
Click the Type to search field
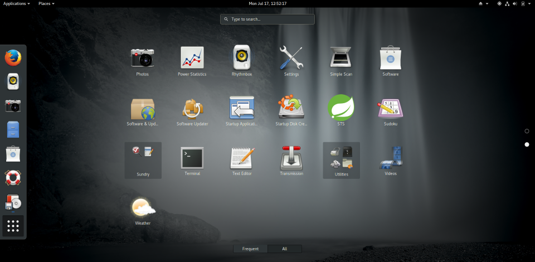tap(267, 19)
